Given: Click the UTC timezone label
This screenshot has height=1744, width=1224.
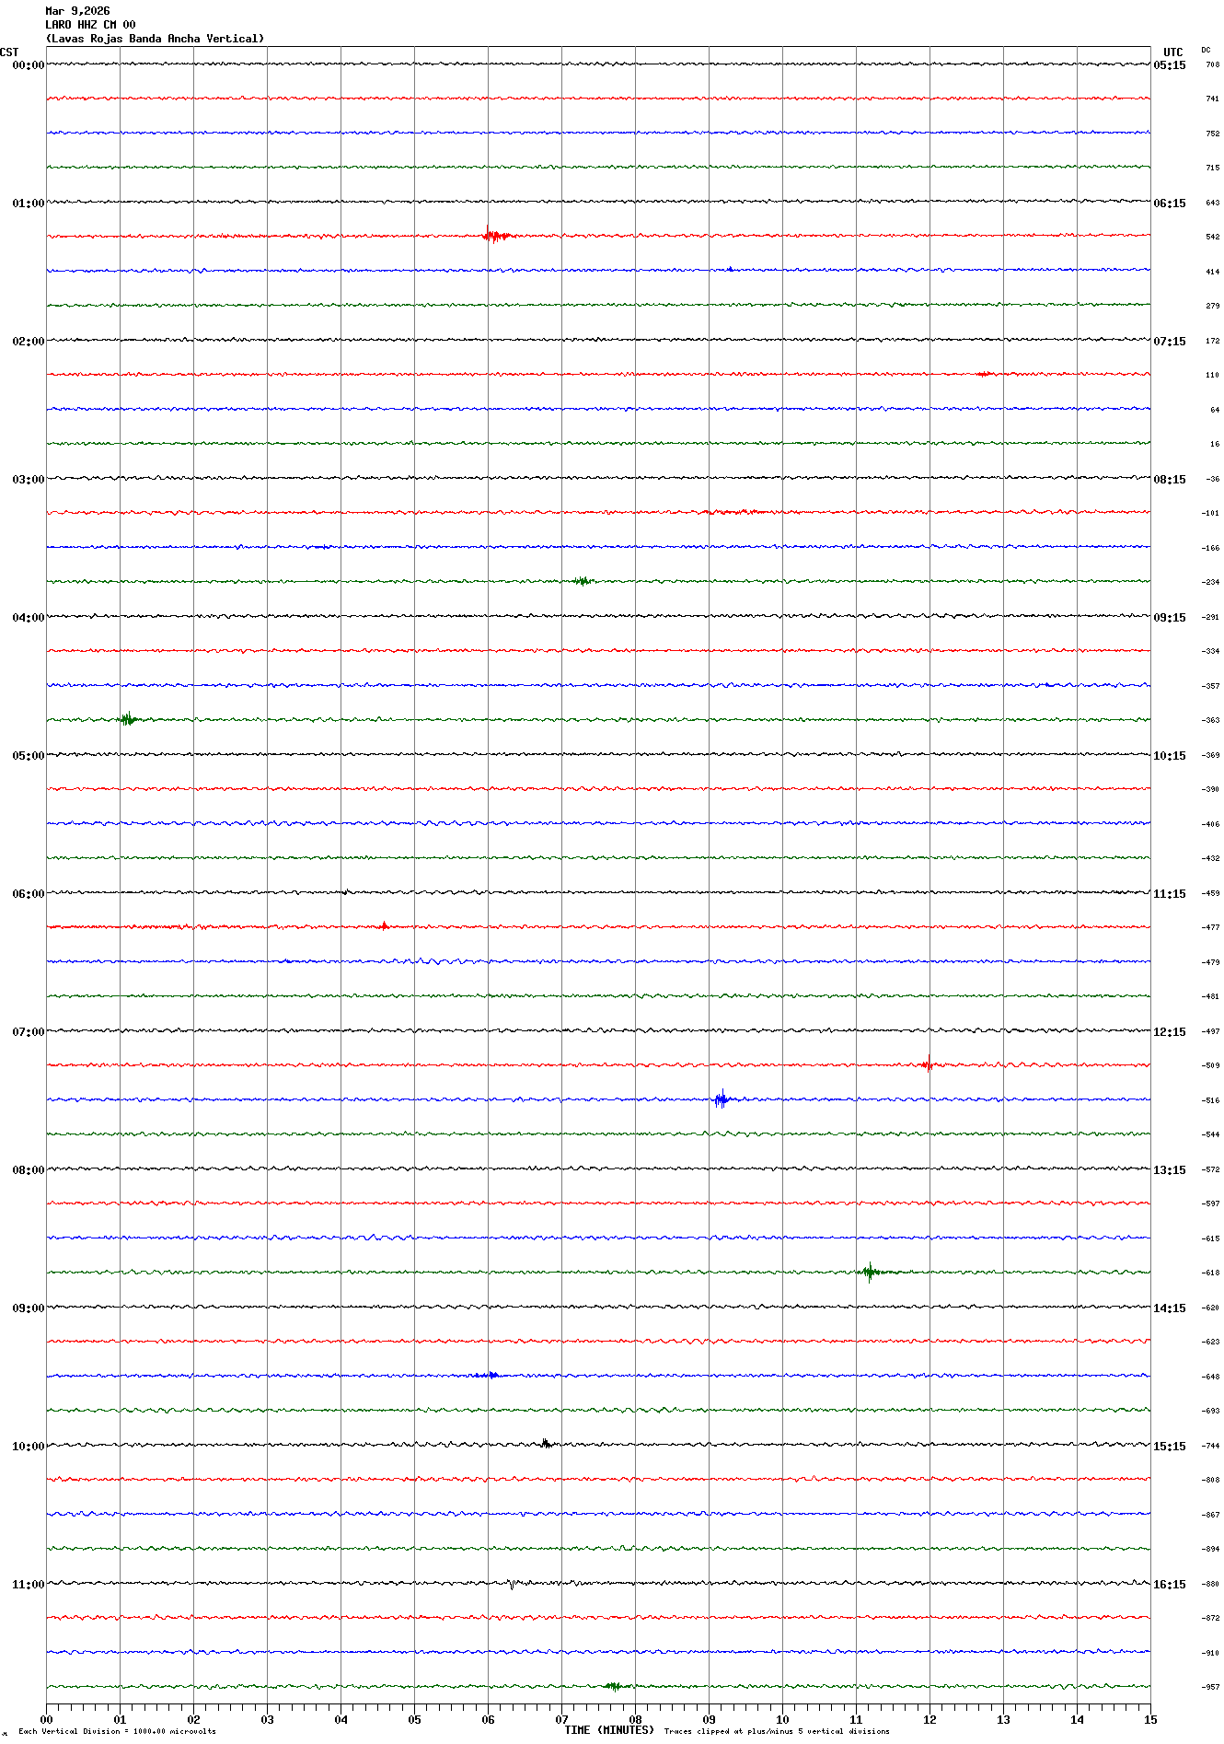Looking at the screenshot, I should pyautogui.click(x=1172, y=52).
